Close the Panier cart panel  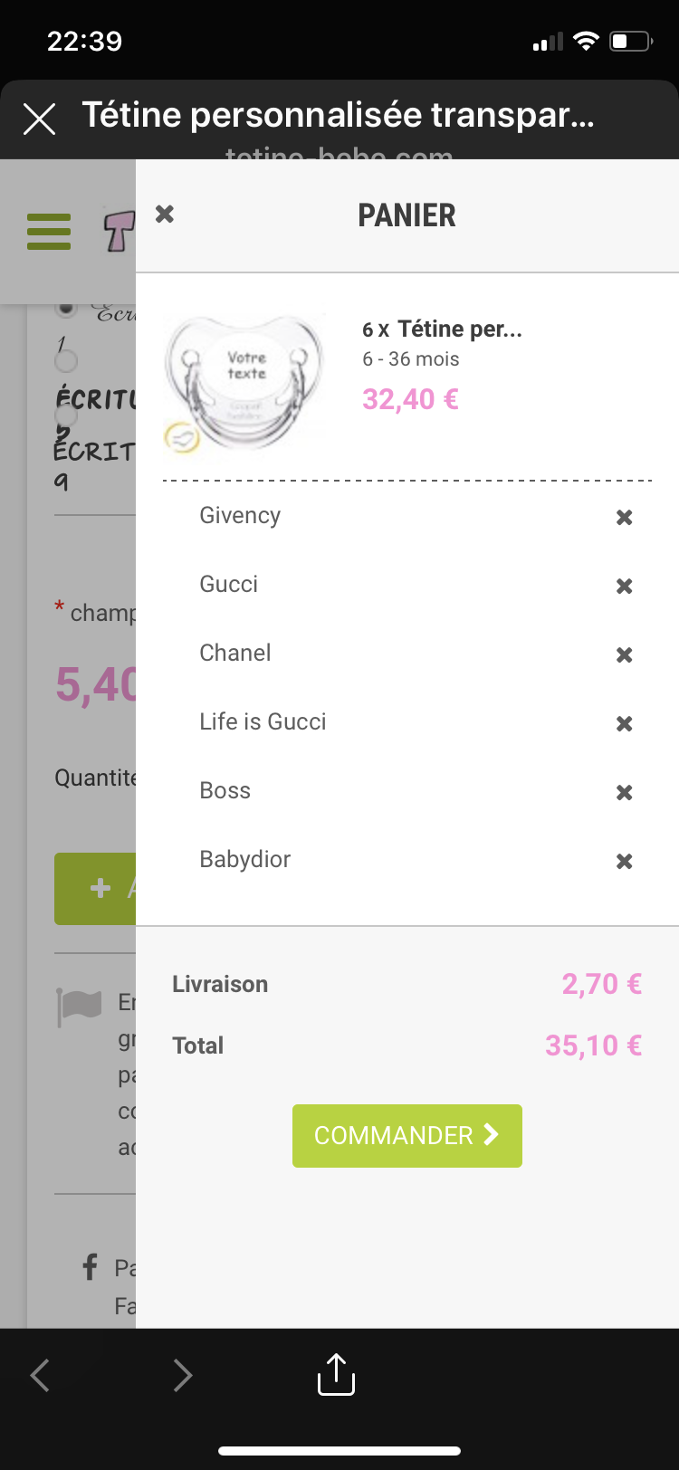[165, 215]
